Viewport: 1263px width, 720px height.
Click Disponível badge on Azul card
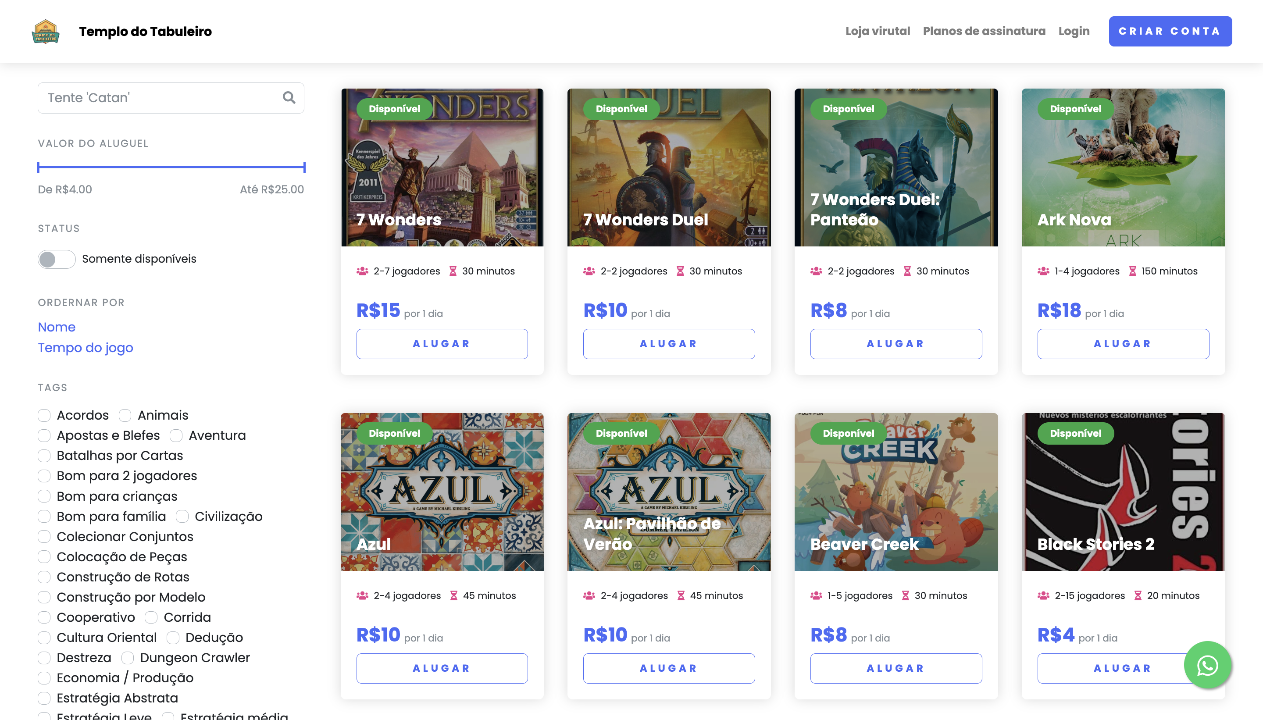point(394,433)
